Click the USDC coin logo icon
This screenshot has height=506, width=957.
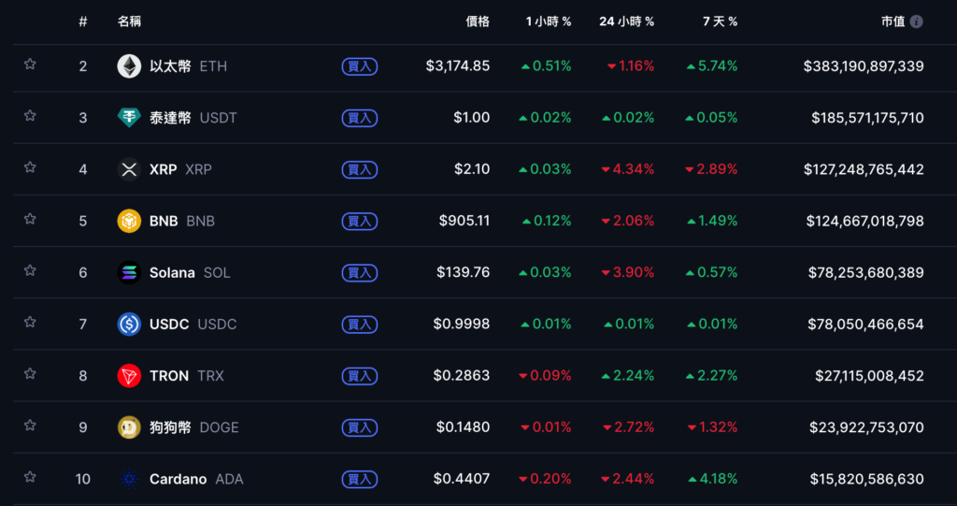[129, 324]
